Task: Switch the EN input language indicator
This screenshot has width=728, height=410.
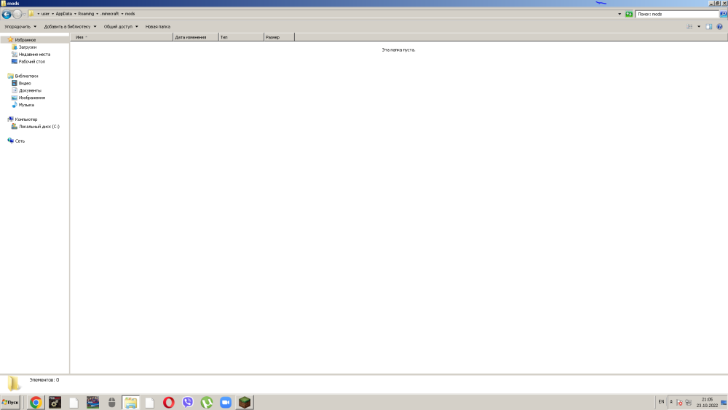Action: [661, 402]
